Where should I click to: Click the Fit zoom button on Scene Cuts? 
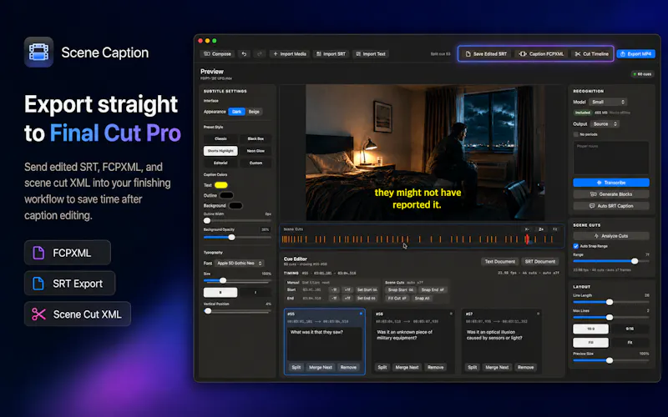[554, 229]
